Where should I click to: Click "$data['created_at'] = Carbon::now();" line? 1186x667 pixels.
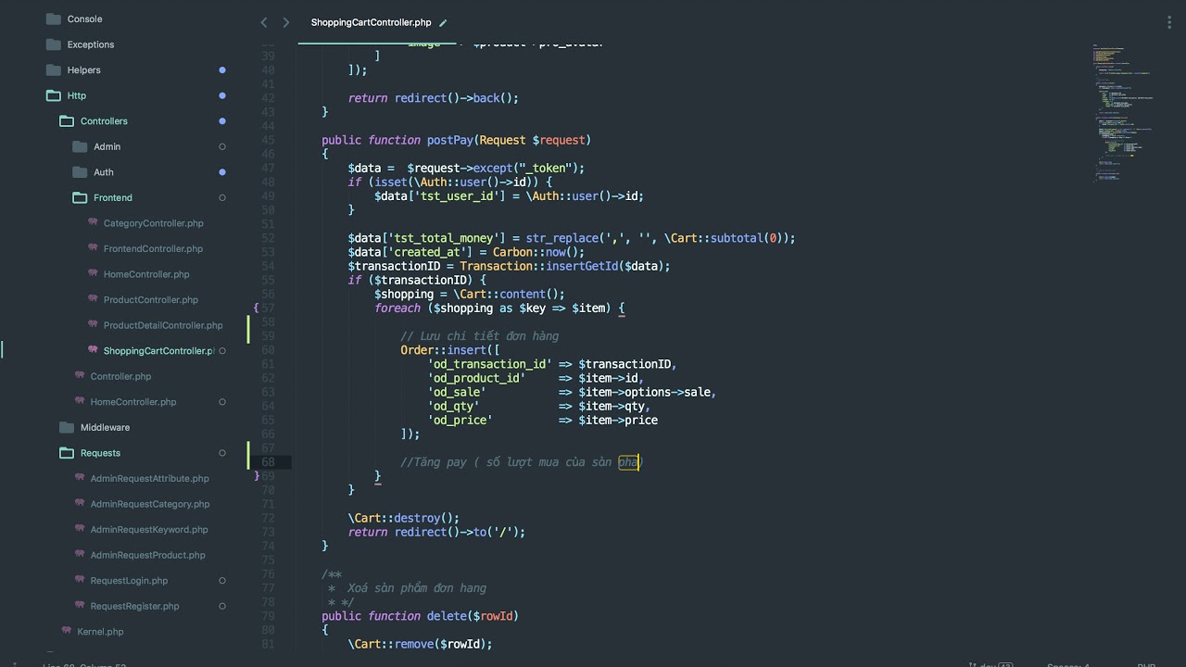click(x=466, y=252)
